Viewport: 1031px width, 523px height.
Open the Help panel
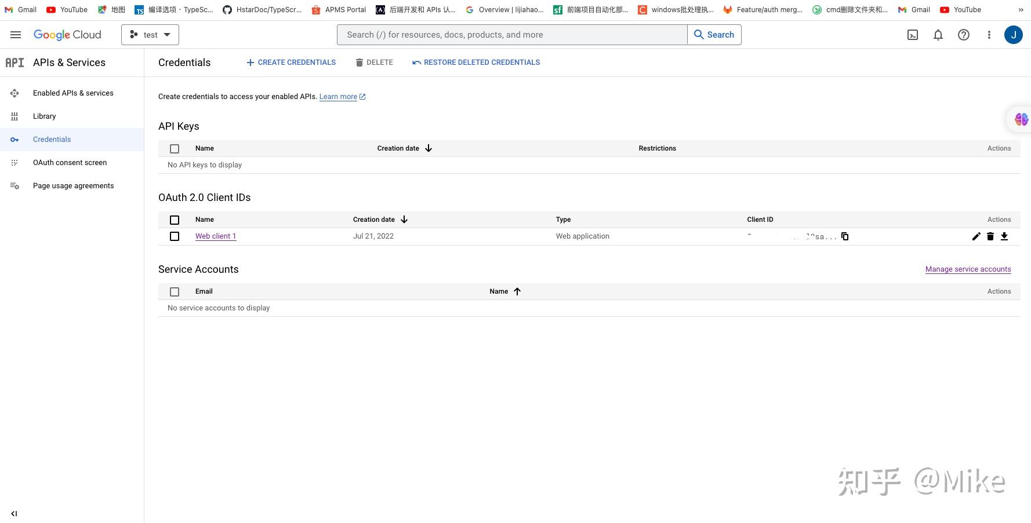click(x=963, y=35)
